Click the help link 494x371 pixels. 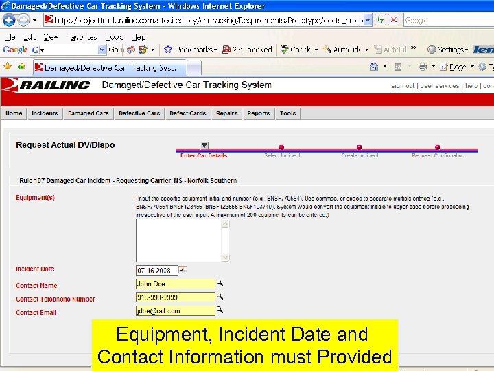pos(471,86)
